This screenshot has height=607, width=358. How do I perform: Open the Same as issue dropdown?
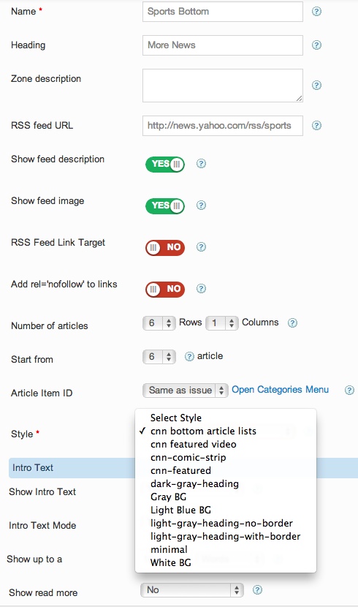tap(185, 391)
